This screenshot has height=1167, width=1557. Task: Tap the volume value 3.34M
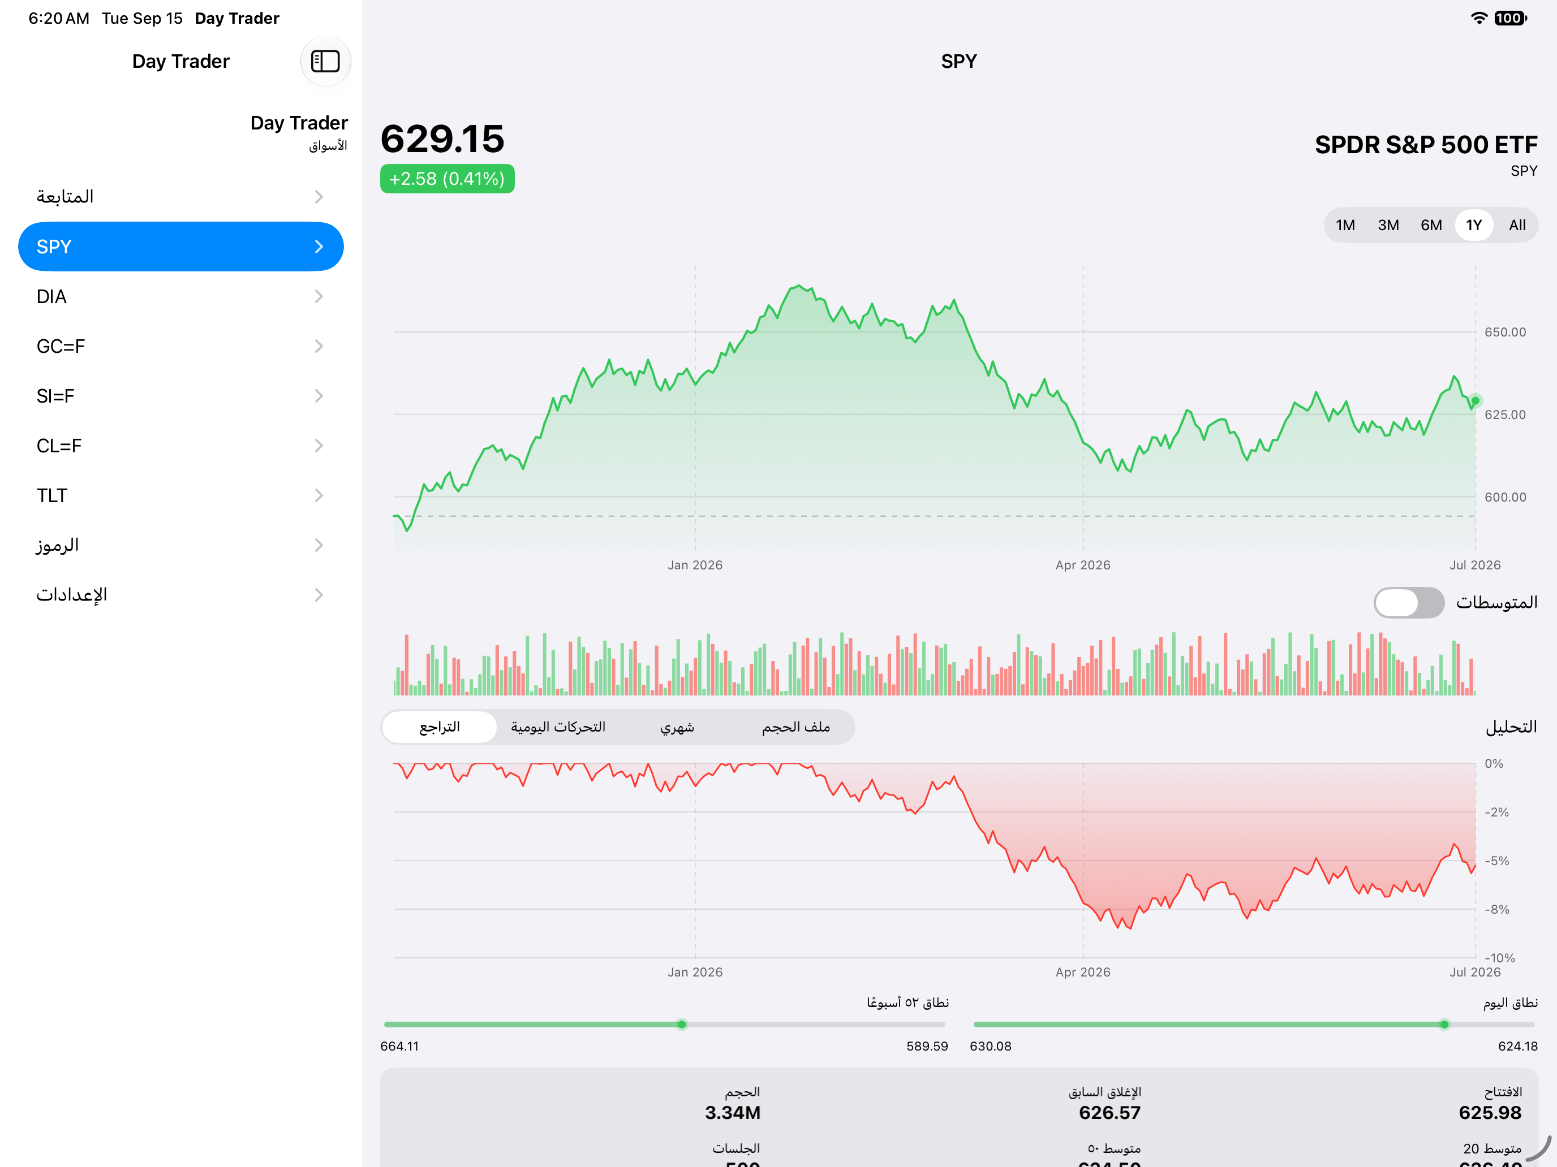coord(733,1113)
